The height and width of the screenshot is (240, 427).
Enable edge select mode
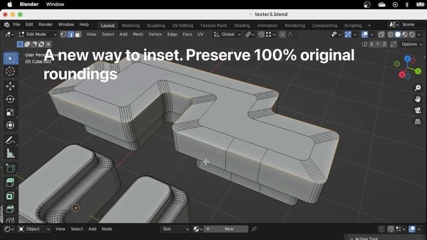(71, 35)
